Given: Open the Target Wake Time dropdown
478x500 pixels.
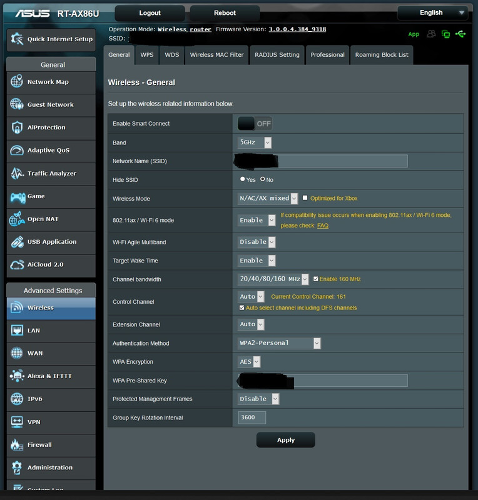Looking at the screenshot, I should click(257, 261).
